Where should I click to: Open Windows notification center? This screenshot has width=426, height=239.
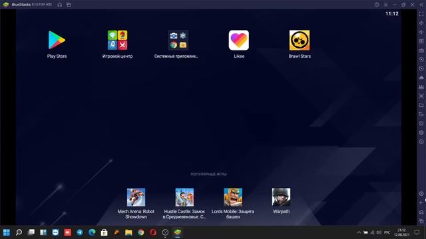(x=417, y=232)
